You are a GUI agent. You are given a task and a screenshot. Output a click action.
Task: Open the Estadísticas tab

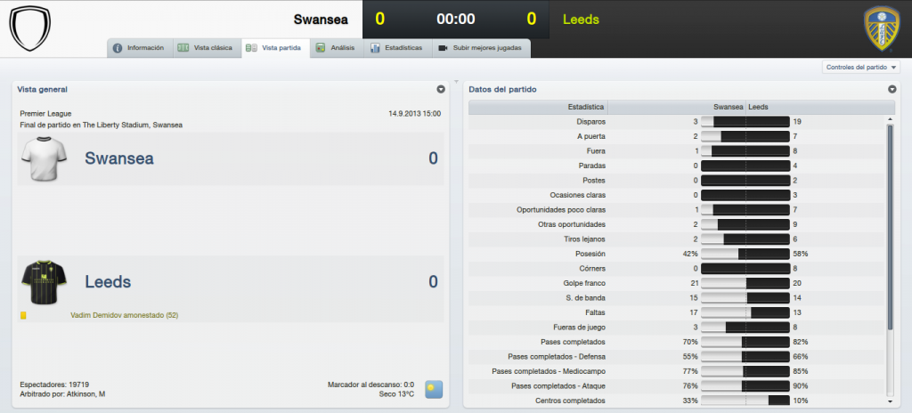(x=398, y=48)
